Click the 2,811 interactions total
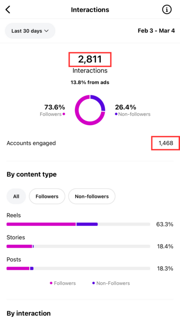The image size is (180, 320). tap(90, 59)
